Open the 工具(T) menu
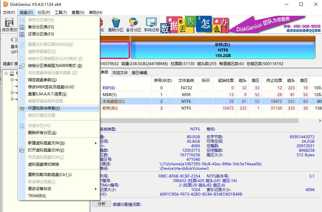This screenshot has width=322, height=212. [x=61, y=13]
